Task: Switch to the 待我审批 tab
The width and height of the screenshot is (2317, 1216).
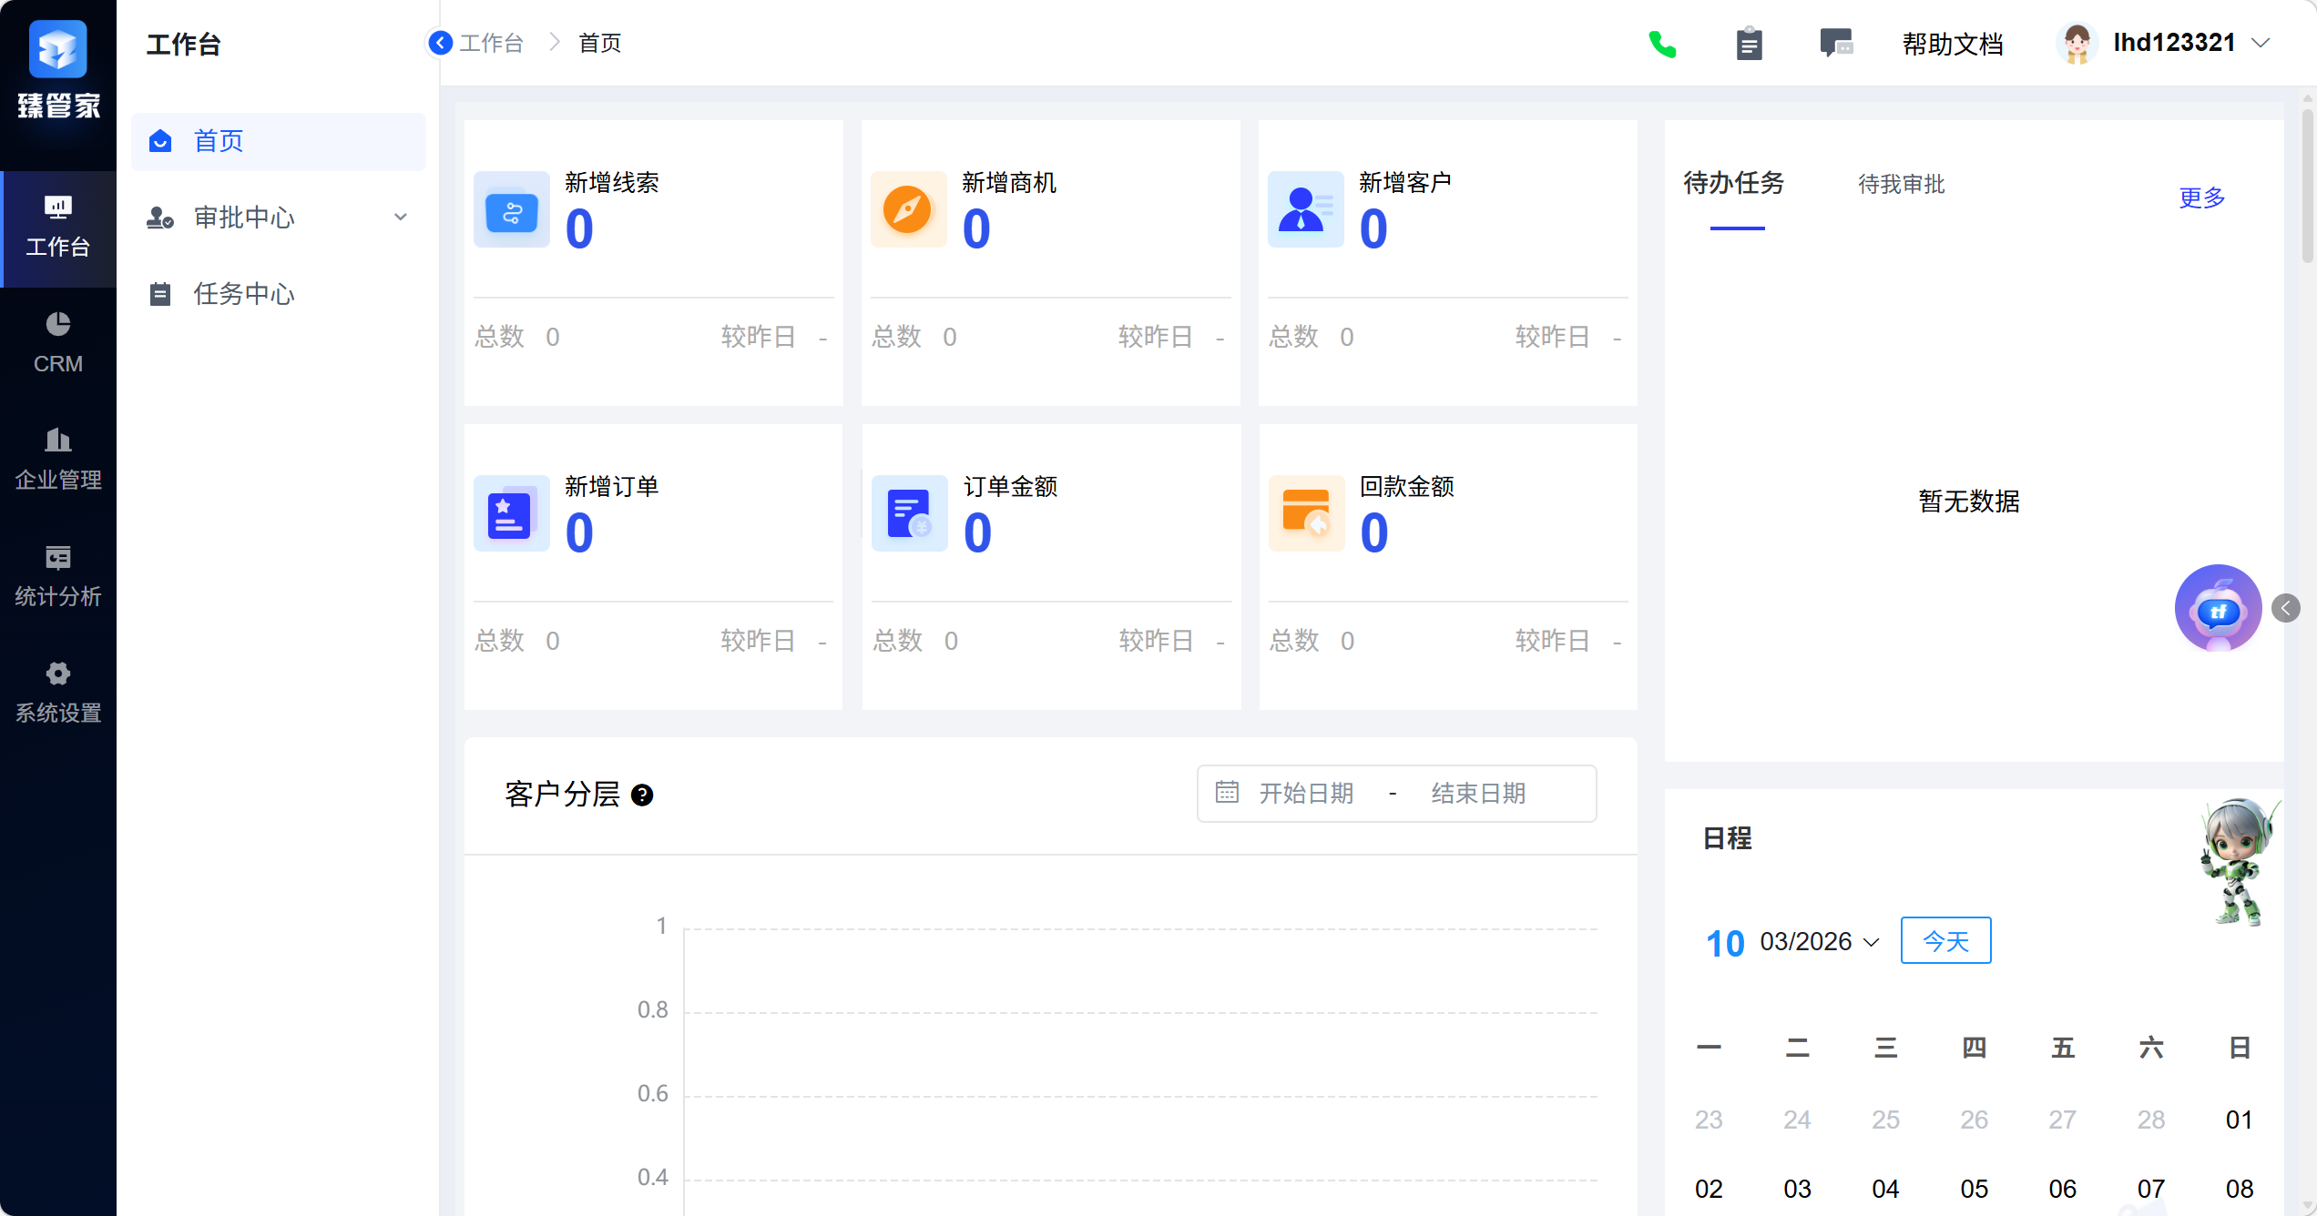Action: coord(1901,185)
